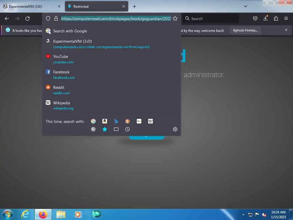Search this time with Wikipedia icon
Viewport: 293px width, 220px height.
tap(151, 121)
